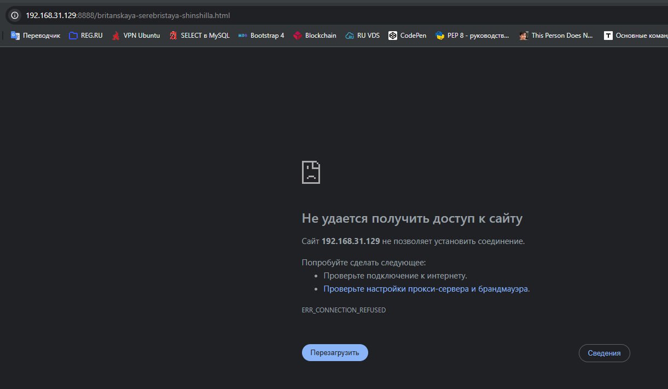
Task: Open the VPN Ubuntu bookmark
Action: tap(136, 36)
